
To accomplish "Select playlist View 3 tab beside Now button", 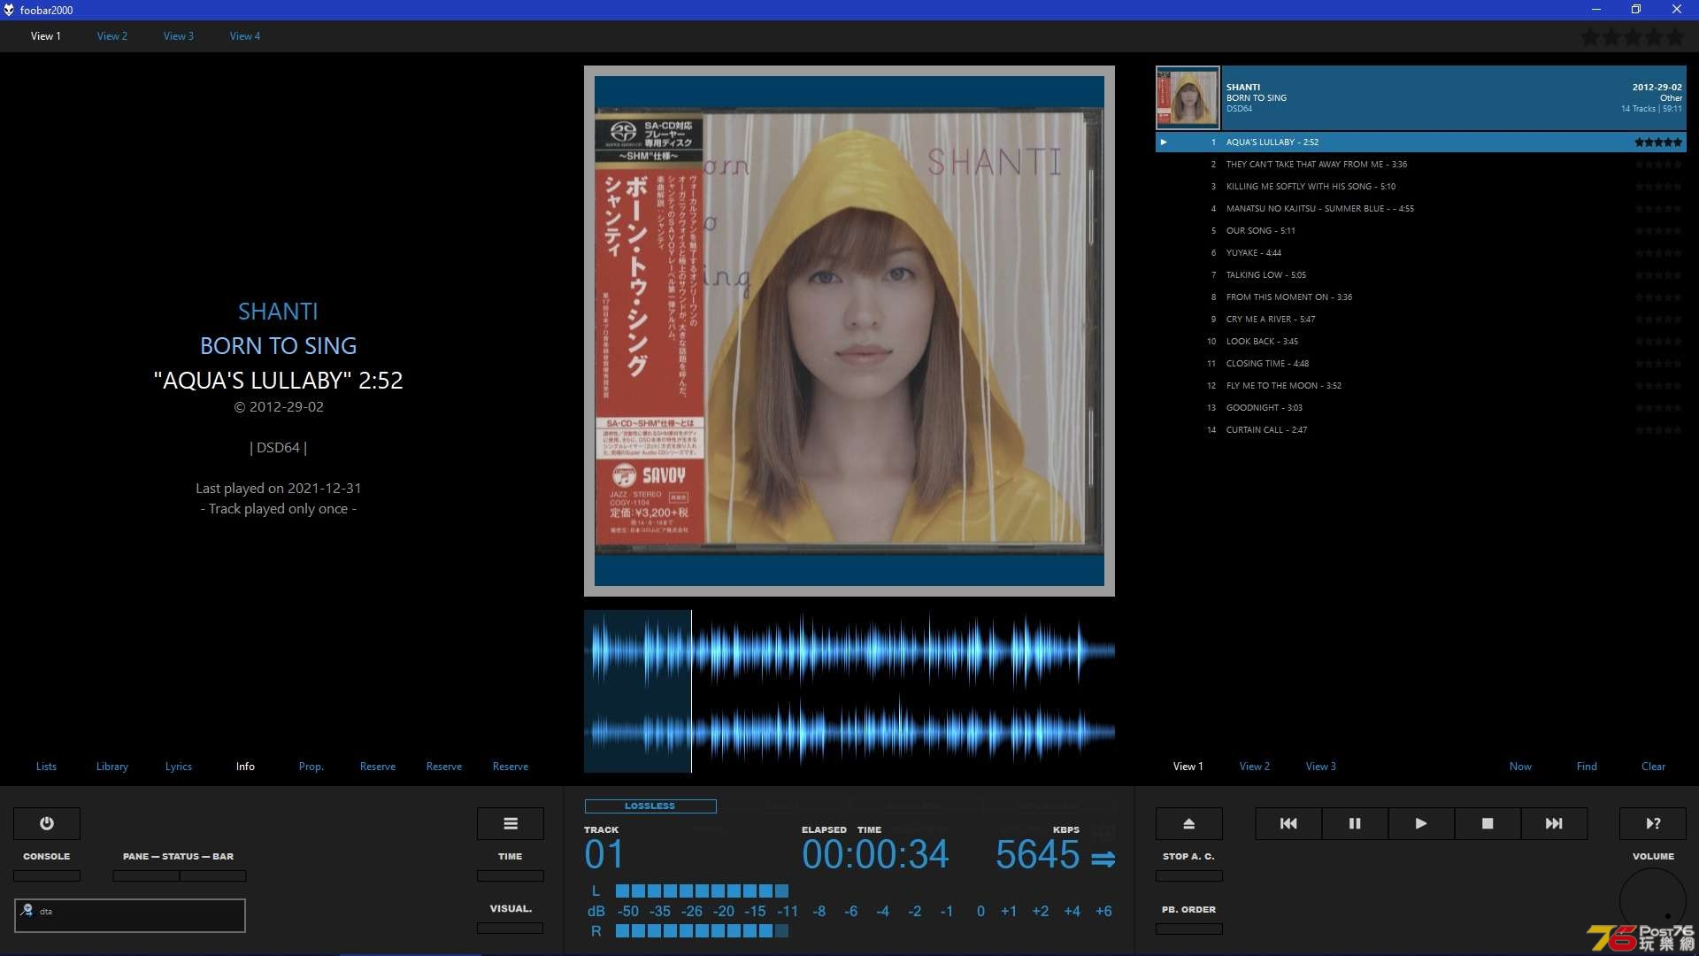I will click(1321, 767).
